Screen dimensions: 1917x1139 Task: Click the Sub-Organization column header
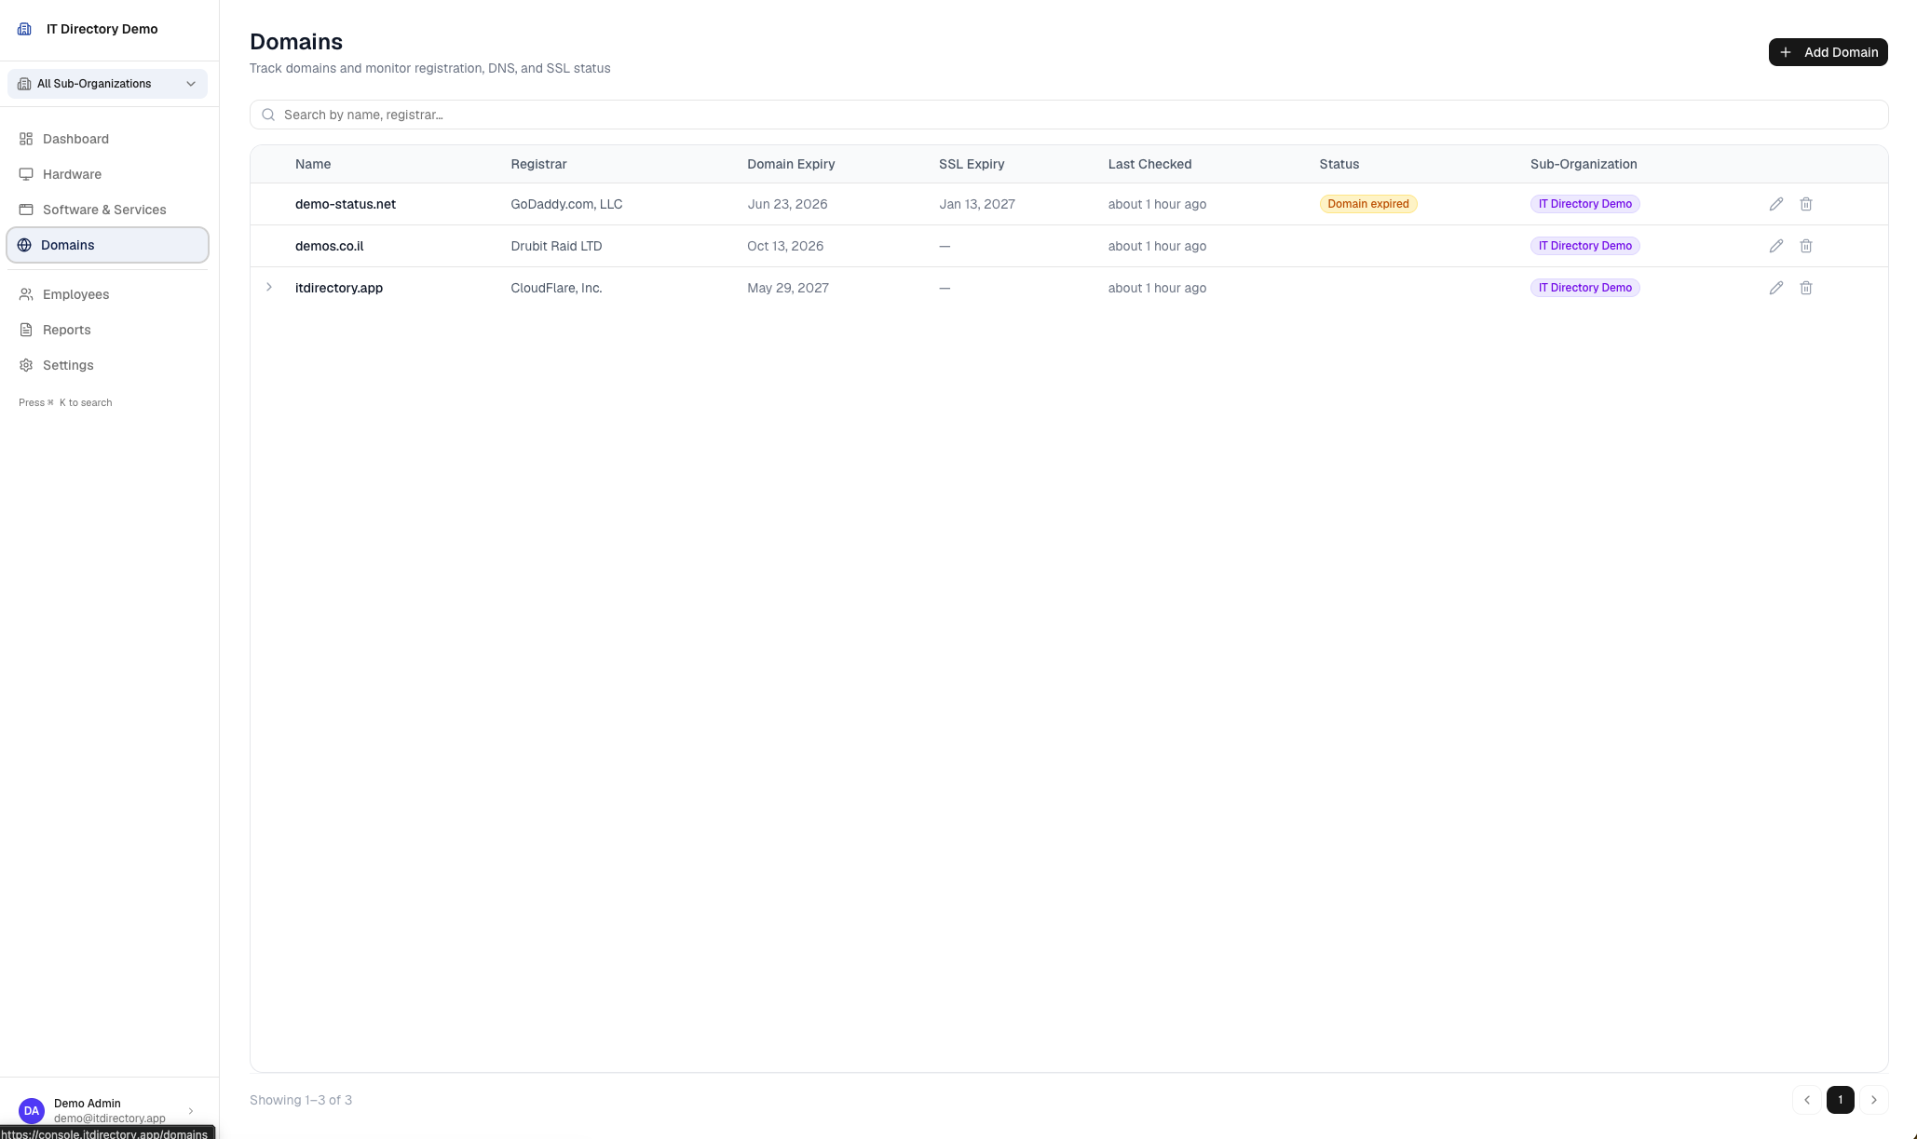click(1584, 164)
